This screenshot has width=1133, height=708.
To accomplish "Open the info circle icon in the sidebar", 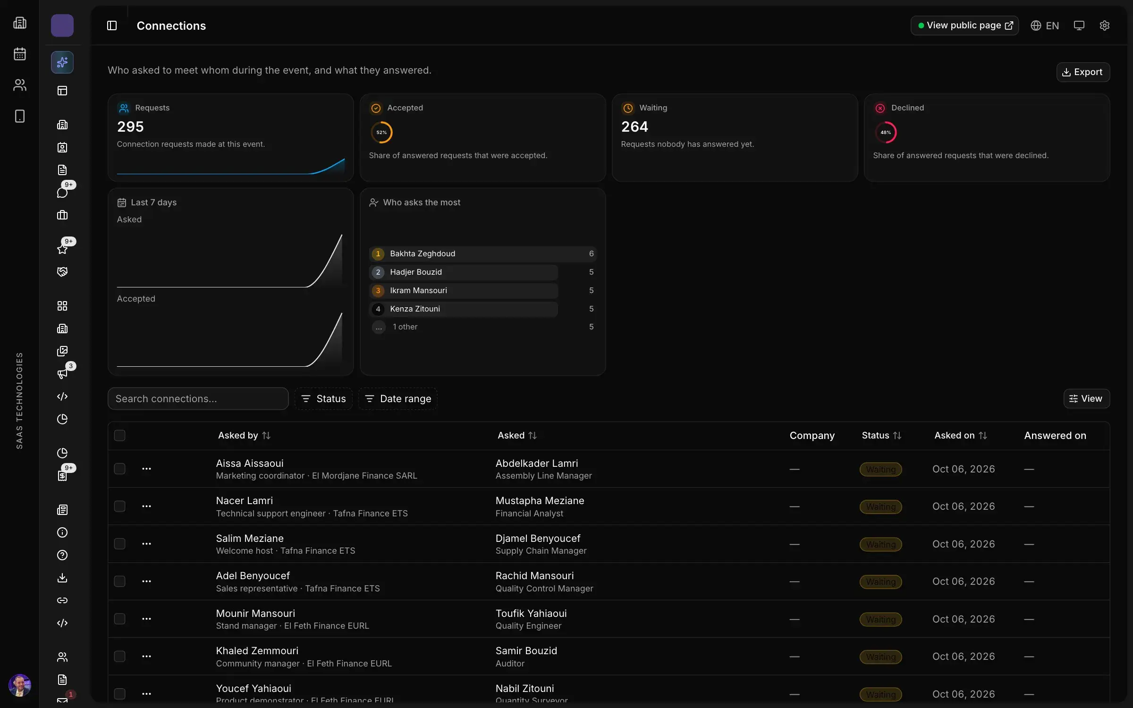I will tap(62, 532).
